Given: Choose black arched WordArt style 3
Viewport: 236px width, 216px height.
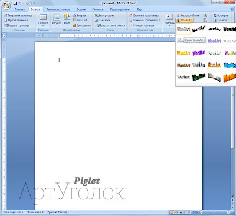Looking at the screenshot, I should [214, 29].
